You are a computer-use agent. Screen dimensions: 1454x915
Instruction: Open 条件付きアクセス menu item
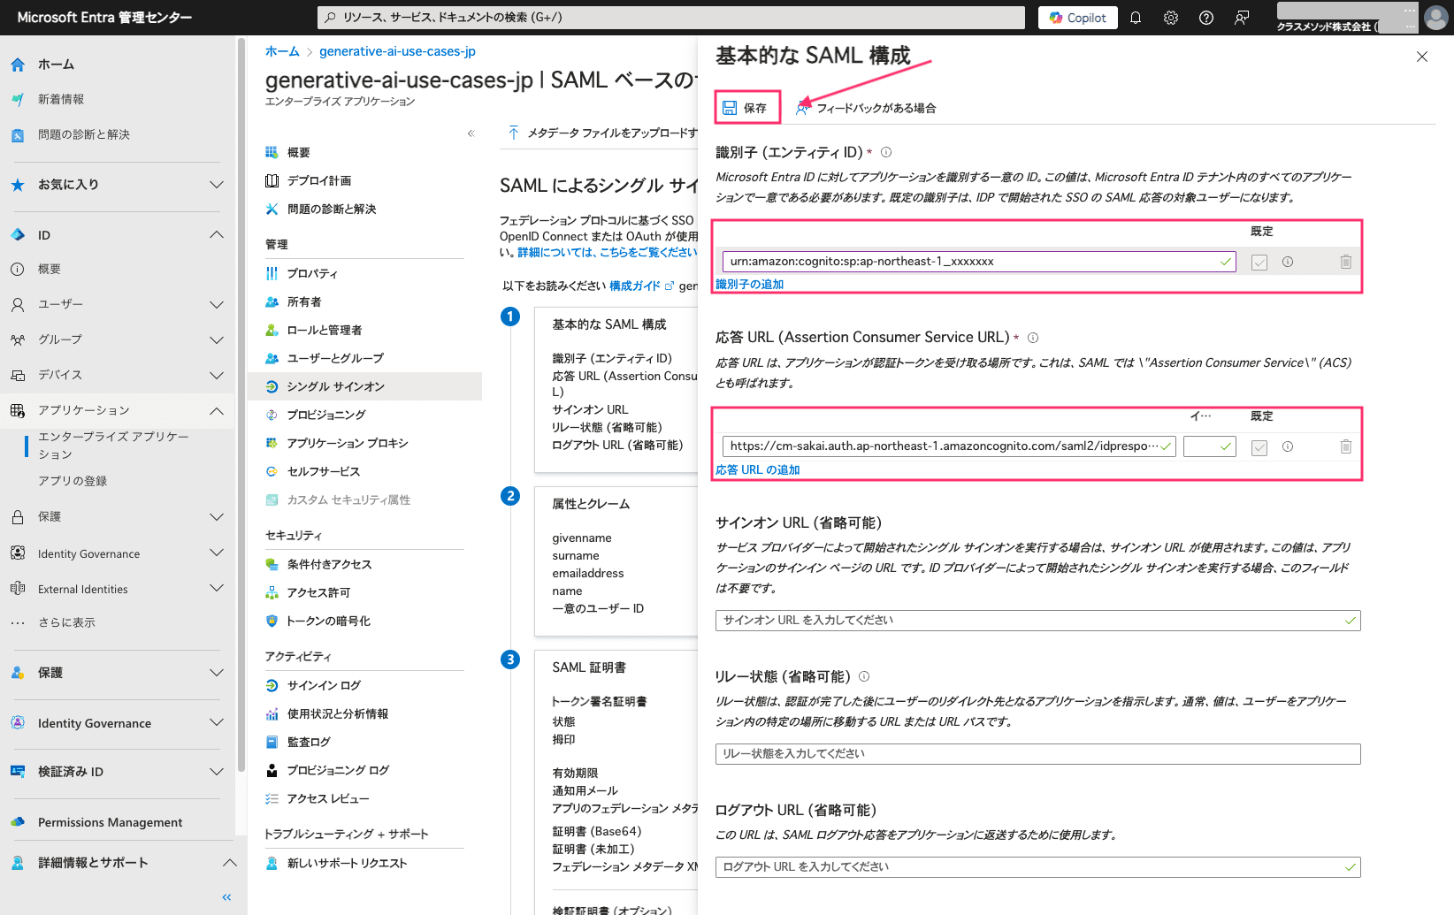[x=329, y=565]
